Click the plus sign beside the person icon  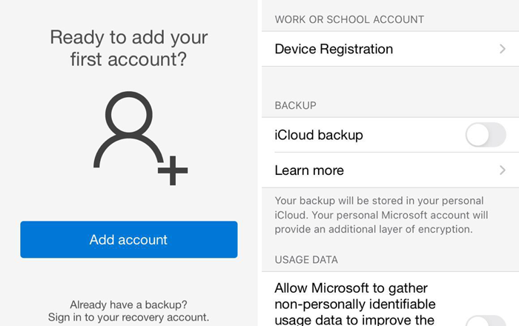(173, 170)
